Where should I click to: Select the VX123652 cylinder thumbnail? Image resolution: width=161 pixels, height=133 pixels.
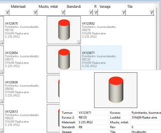point(64,30)
